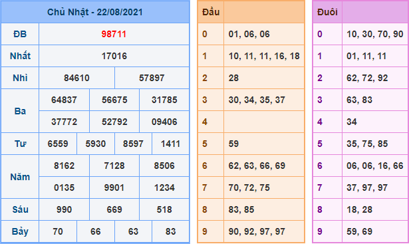Click third prize number 56675
Image resolution: width=409 pixels, height=244 pixels.
114,100
